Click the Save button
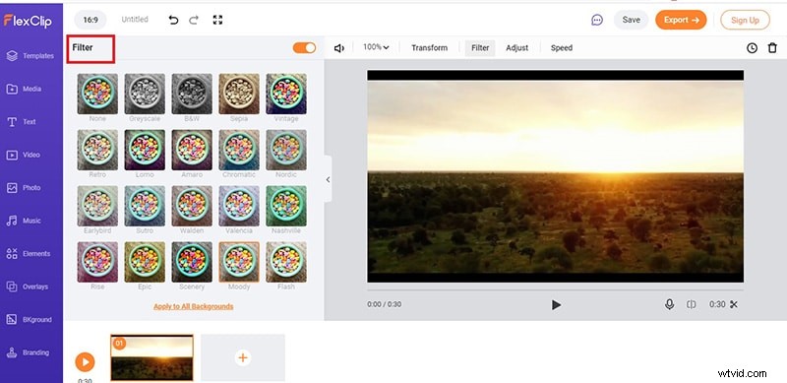 (x=631, y=20)
